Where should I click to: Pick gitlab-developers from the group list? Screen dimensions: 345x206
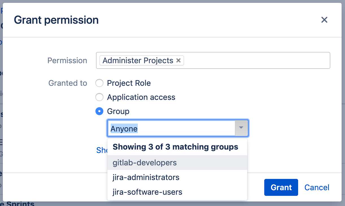(x=144, y=163)
